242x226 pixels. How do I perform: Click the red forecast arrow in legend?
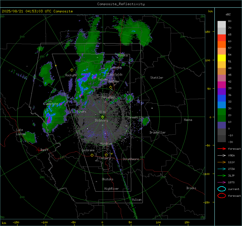222,149
